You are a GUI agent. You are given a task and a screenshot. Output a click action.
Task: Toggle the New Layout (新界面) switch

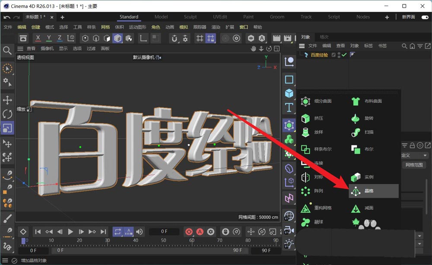tap(425, 17)
